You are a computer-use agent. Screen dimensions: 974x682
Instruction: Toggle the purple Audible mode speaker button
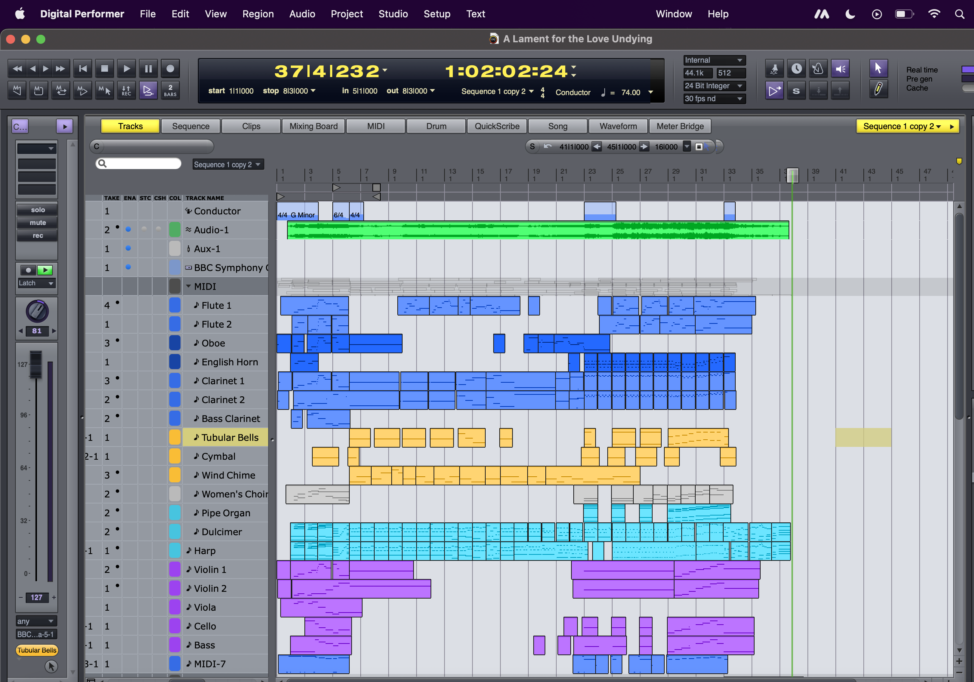[840, 69]
